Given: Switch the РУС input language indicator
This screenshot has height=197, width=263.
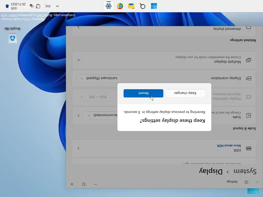Looking at the screenshot, I should click(x=48, y=6).
